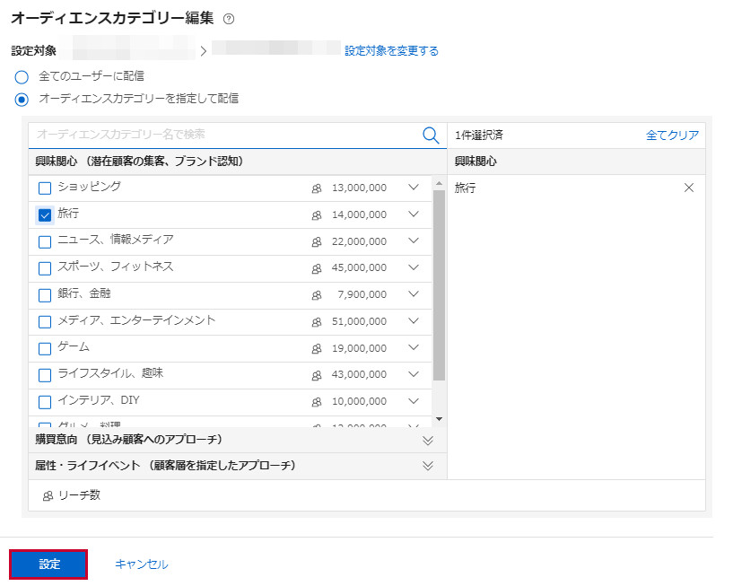Click the キャンセル link
The width and height of the screenshot is (733, 586).
[x=141, y=564]
